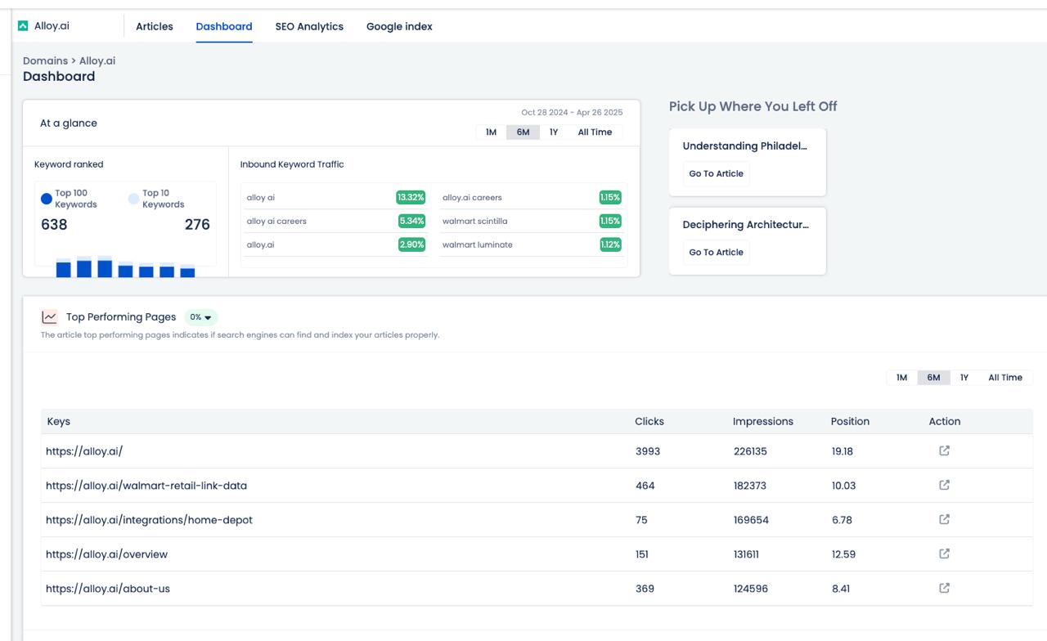Sort table by Impressions column header
The width and height of the screenshot is (1047, 641).
pos(762,421)
